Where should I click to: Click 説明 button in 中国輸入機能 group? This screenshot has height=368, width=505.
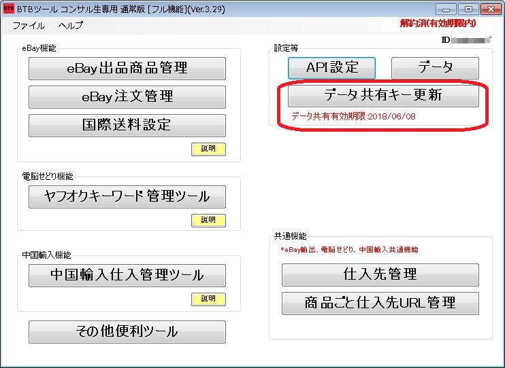[x=208, y=299]
